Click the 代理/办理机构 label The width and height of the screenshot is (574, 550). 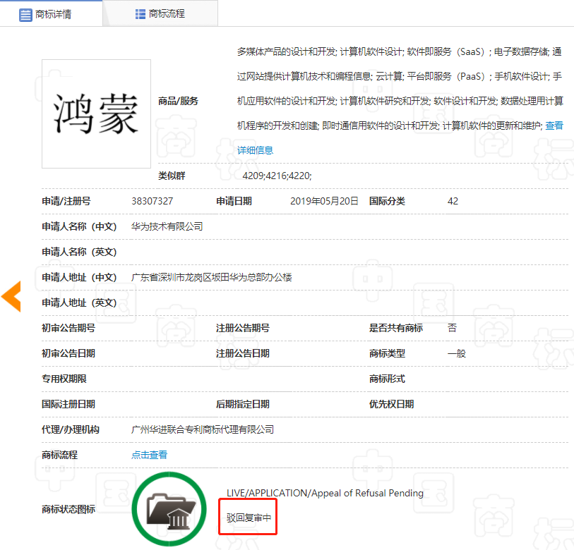click(71, 429)
